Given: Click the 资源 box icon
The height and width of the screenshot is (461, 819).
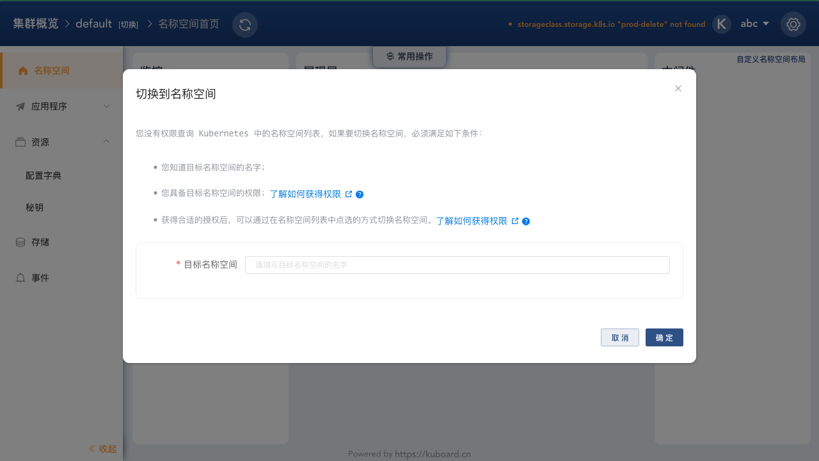Looking at the screenshot, I should click(x=20, y=142).
